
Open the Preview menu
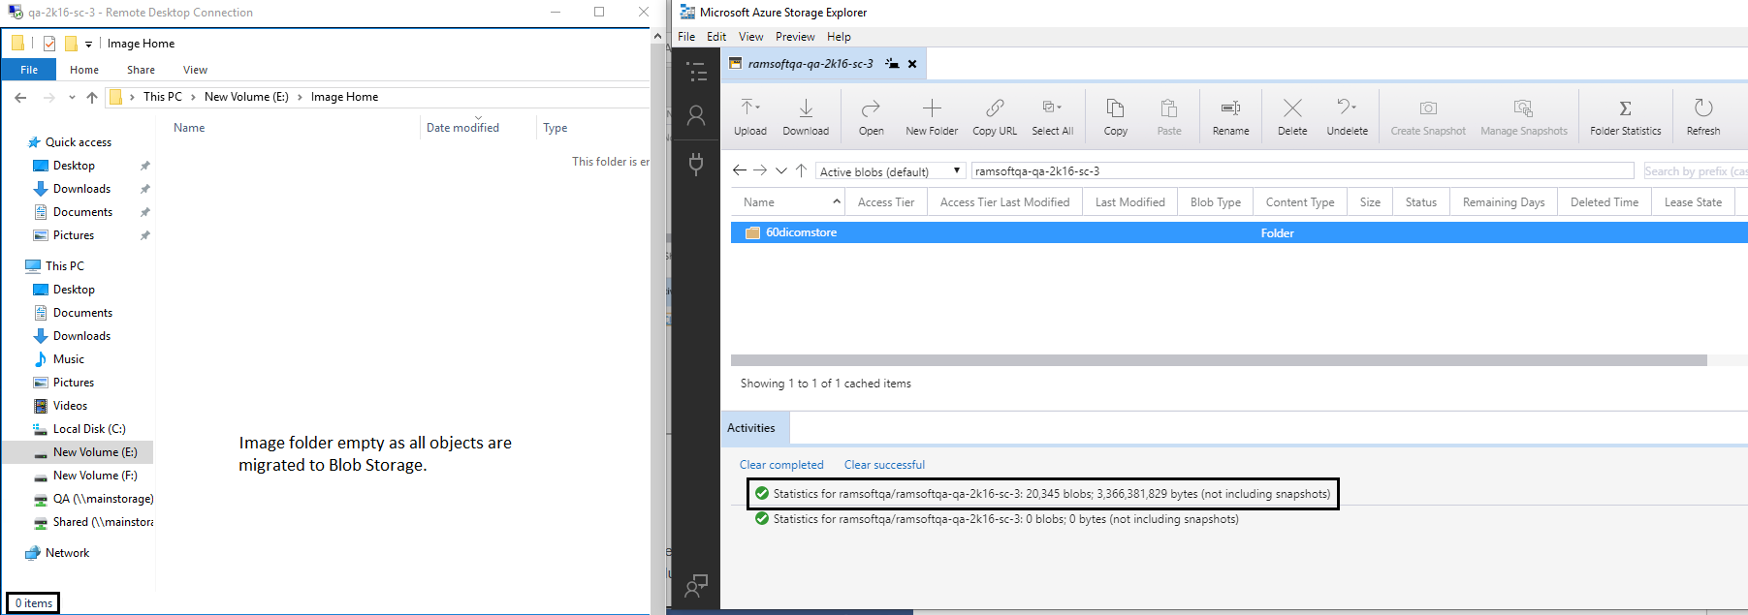(794, 37)
